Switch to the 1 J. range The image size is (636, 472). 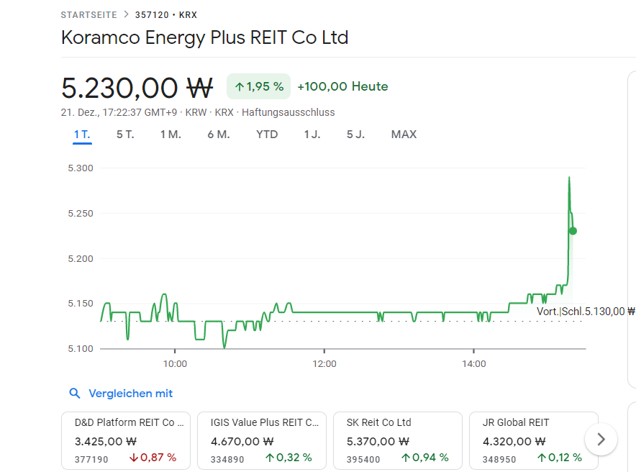(x=312, y=135)
